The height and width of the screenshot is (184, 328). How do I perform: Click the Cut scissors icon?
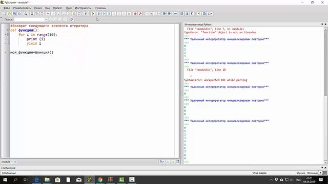click(x=32, y=14)
